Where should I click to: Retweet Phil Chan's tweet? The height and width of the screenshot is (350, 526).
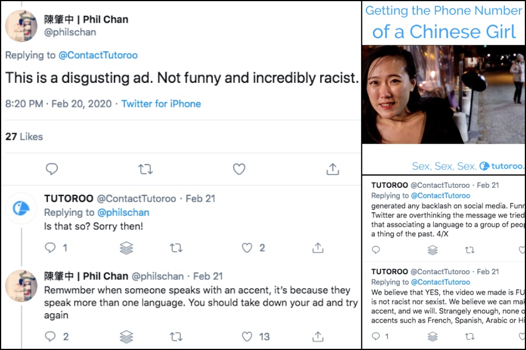pyautogui.click(x=145, y=169)
